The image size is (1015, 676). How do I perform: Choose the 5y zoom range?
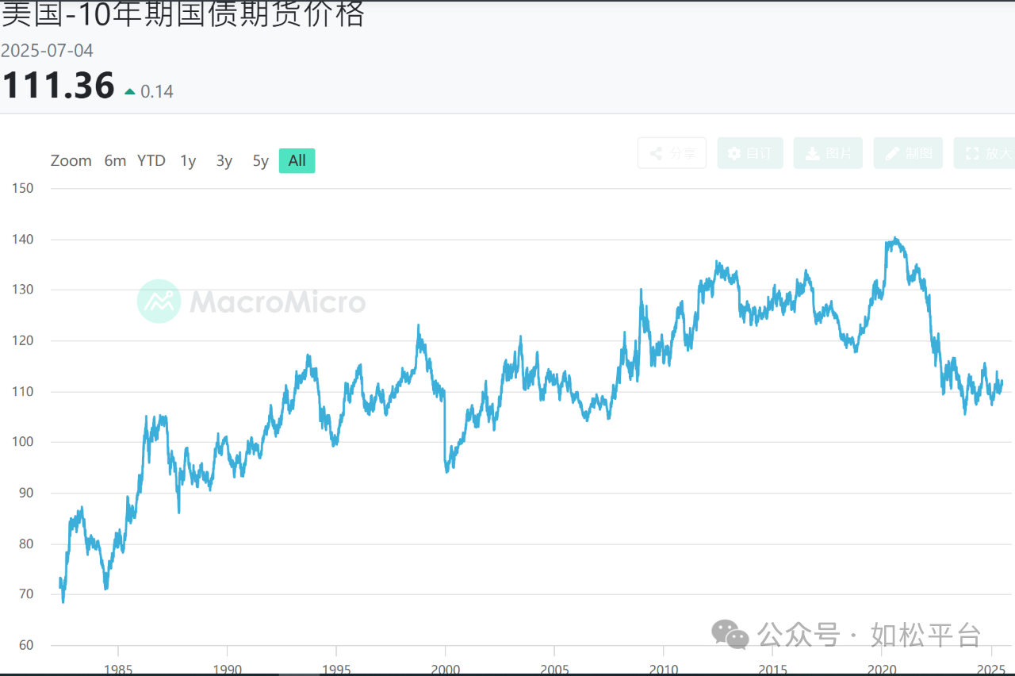point(261,161)
